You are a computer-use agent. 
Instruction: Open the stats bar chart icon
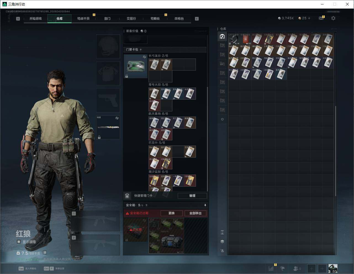pyautogui.click(x=271, y=268)
